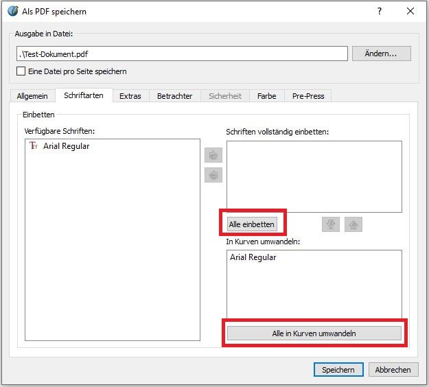Click the left arrow to remove embedded font

coord(213,175)
